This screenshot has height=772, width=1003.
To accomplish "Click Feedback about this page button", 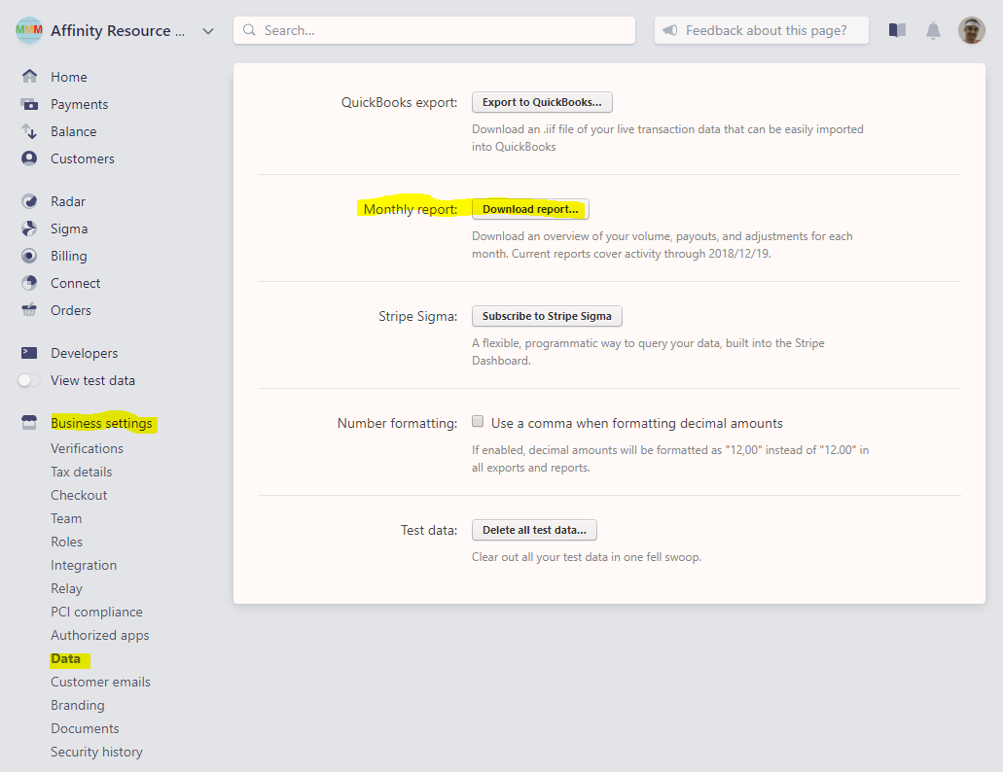I will click(x=761, y=30).
